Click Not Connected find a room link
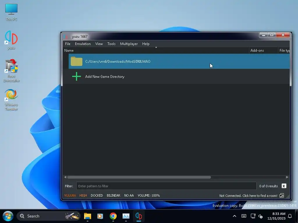Image resolution: width=298 pixels, height=223 pixels. pos(248,195)
